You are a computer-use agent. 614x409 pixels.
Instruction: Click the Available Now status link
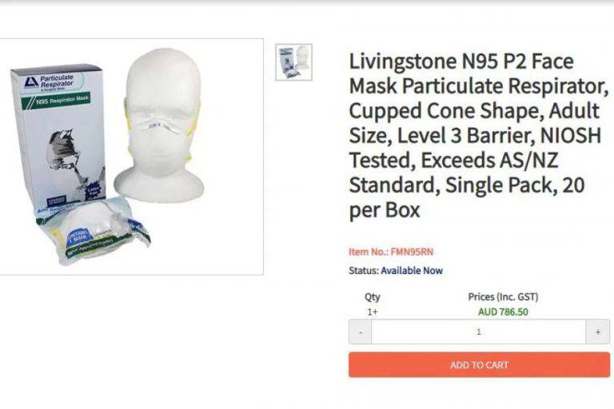412,271
